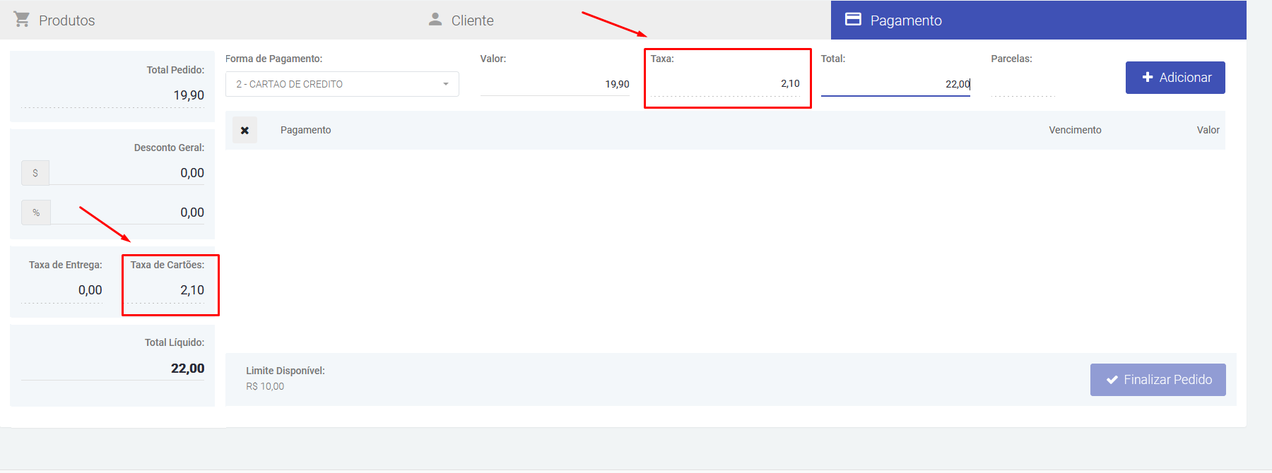Image resolution: width=1272 pixels, height=473 pixels.
Task: Click the shopping cart icon for Produtos
Action: [x=22, y=20]
